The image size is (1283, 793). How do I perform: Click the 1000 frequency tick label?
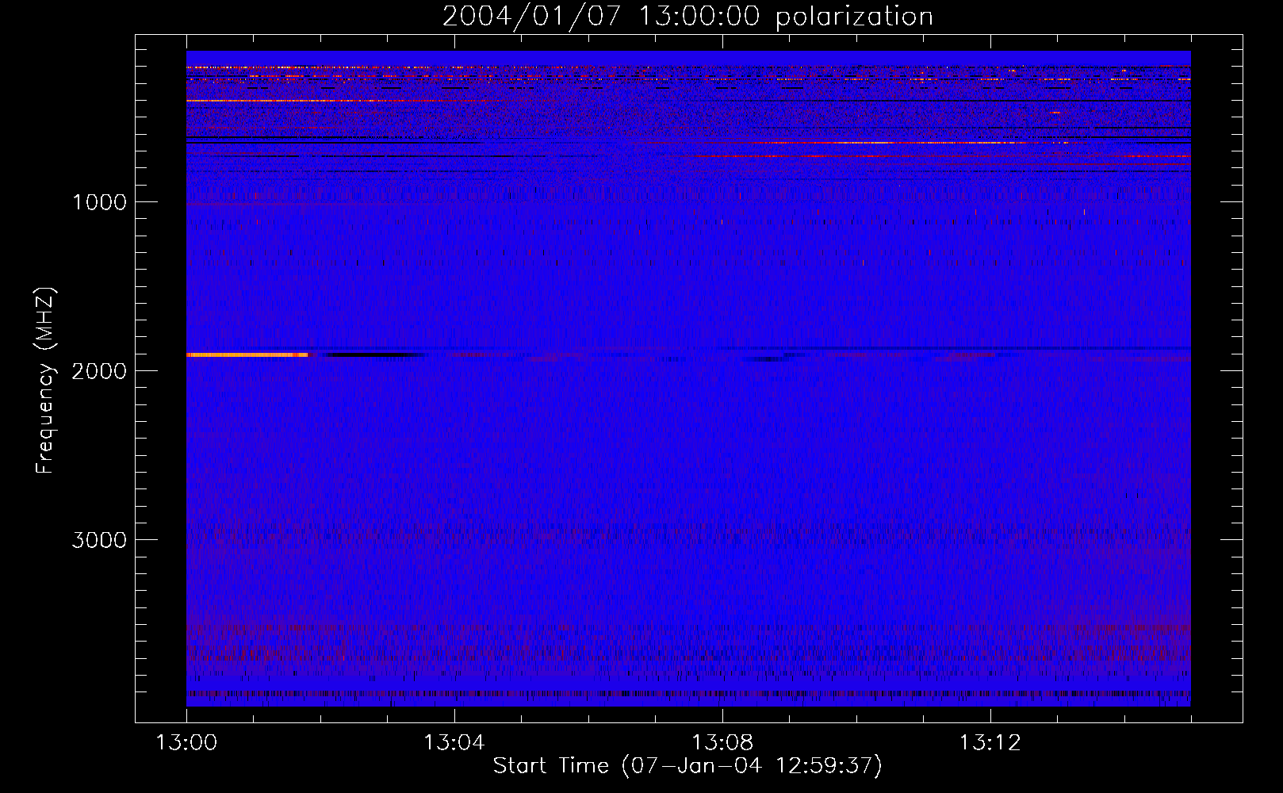[99, 202]
